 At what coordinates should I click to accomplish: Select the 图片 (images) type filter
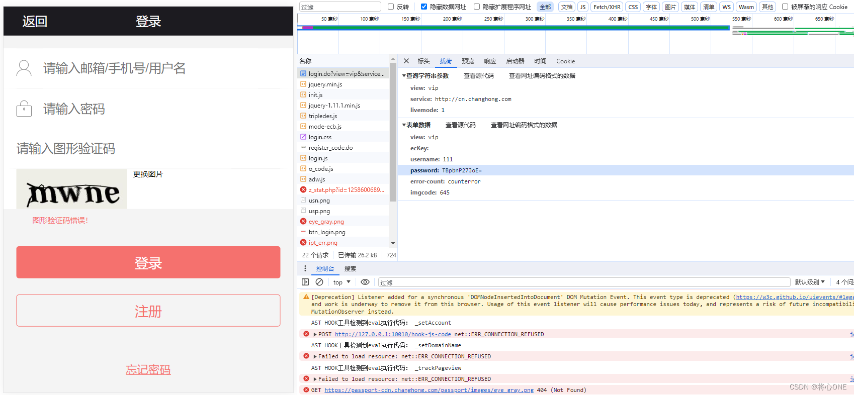tap(670, 7)
